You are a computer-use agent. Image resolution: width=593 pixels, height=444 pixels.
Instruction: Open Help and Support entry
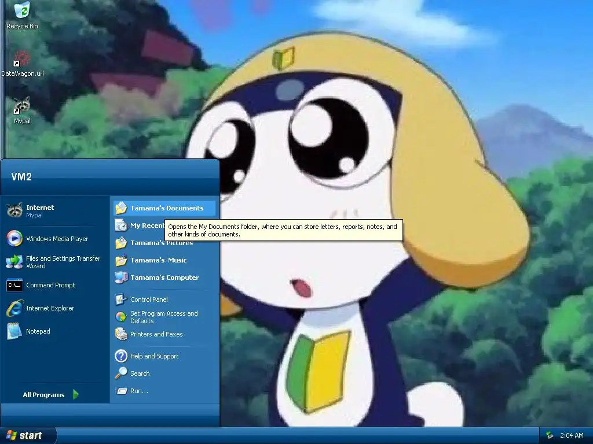coord(164,356)
